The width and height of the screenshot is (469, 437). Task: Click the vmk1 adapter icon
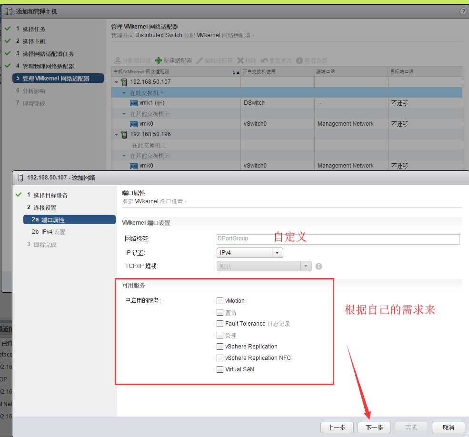tap(134, 103)
